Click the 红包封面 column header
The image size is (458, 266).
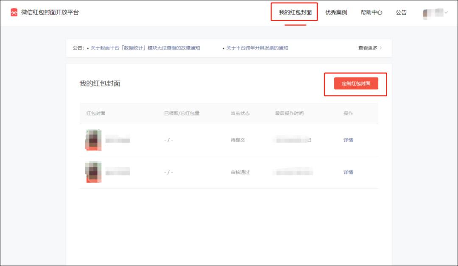(96, 113)
